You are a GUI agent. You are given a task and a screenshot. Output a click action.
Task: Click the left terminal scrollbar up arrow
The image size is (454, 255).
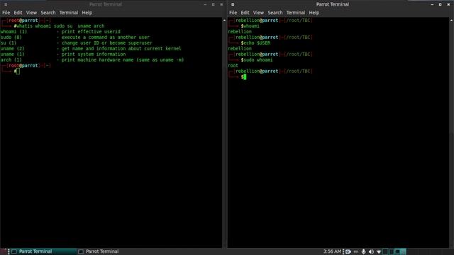224,21
